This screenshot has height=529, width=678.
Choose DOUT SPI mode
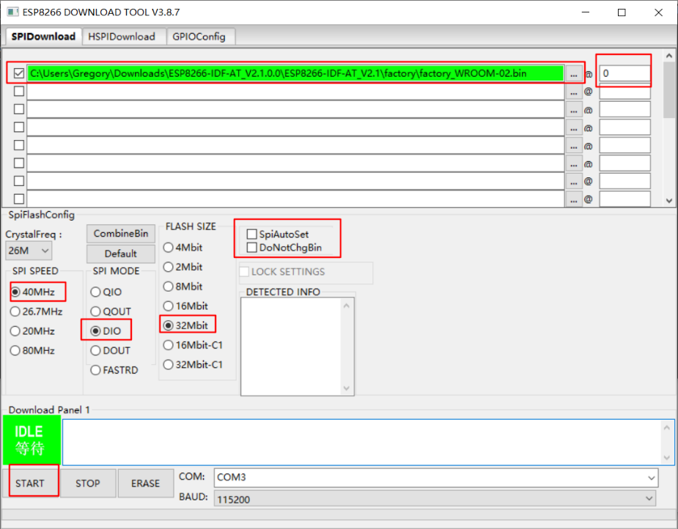111,350
